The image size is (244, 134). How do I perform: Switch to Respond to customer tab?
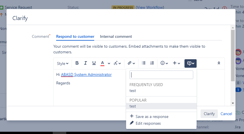75,36
